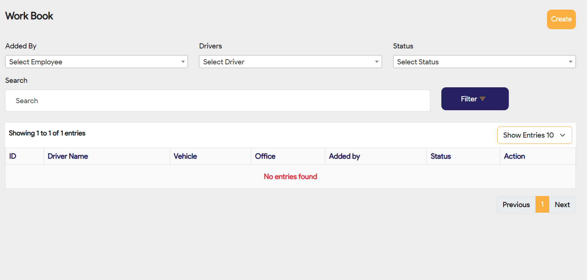
Task: Click the Work Book page title
Action: point(29,16)
